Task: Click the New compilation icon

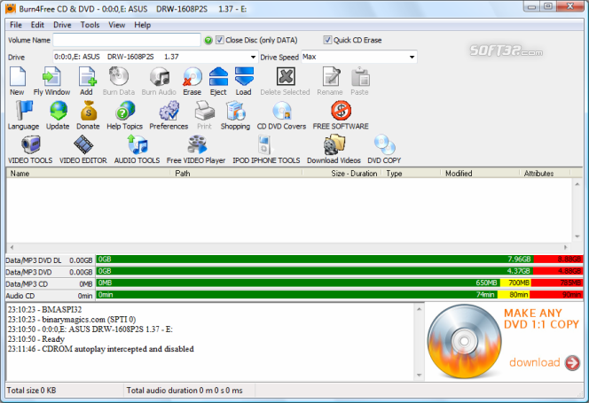Action: coord(17,78)
